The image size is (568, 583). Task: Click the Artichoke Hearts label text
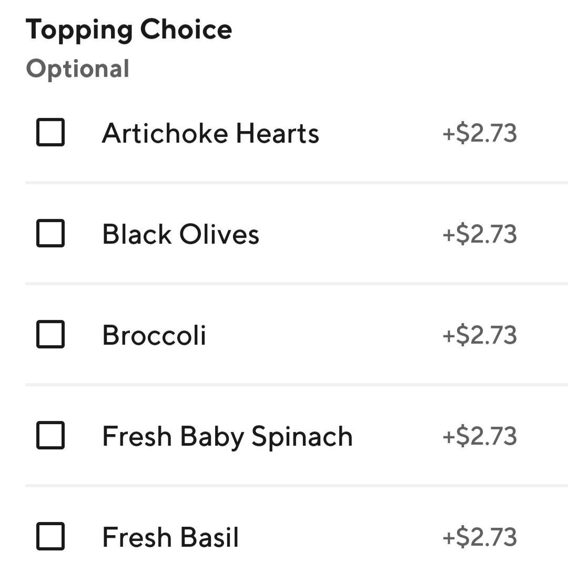click(x=210, y=133)
